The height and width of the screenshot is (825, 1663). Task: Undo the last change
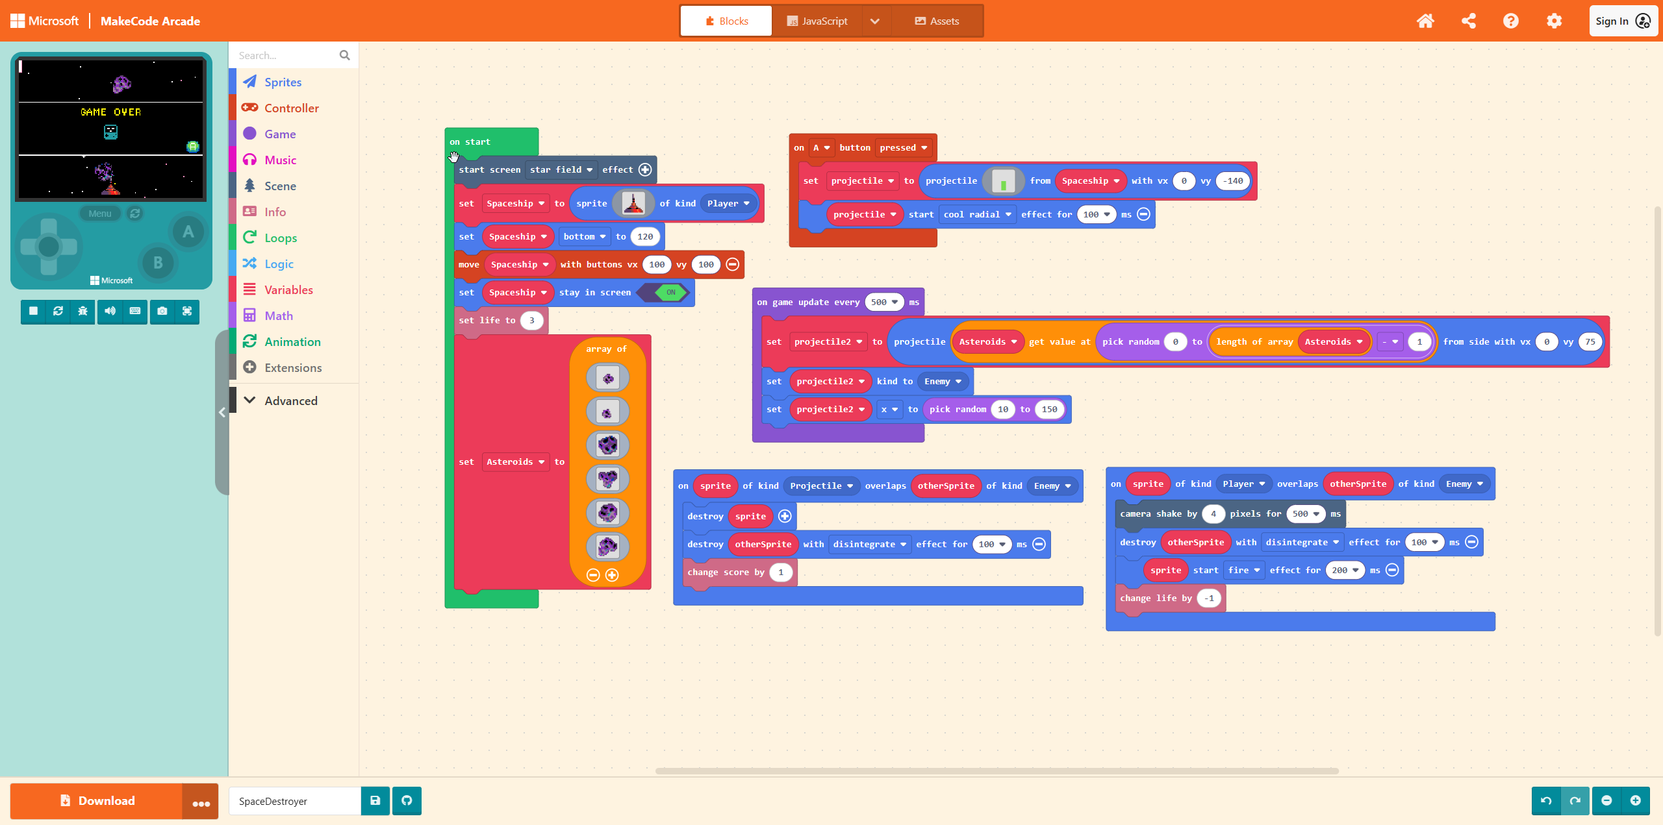click(1546, 800)
